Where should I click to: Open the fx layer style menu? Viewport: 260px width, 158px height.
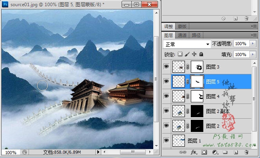[x=194, y=152]
